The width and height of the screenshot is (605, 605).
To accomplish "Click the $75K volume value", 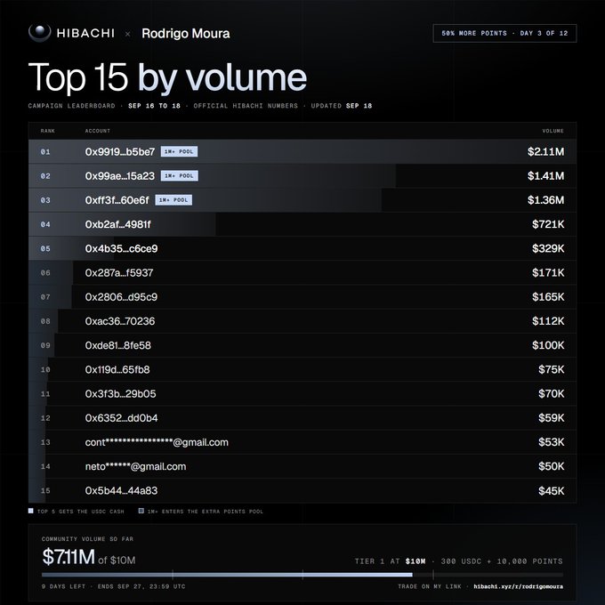I will click(x=552, y=369).
